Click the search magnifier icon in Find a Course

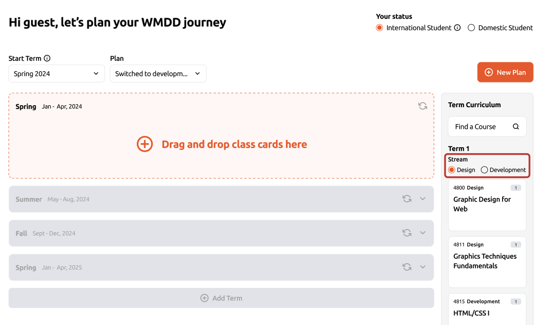pos(516,126)
